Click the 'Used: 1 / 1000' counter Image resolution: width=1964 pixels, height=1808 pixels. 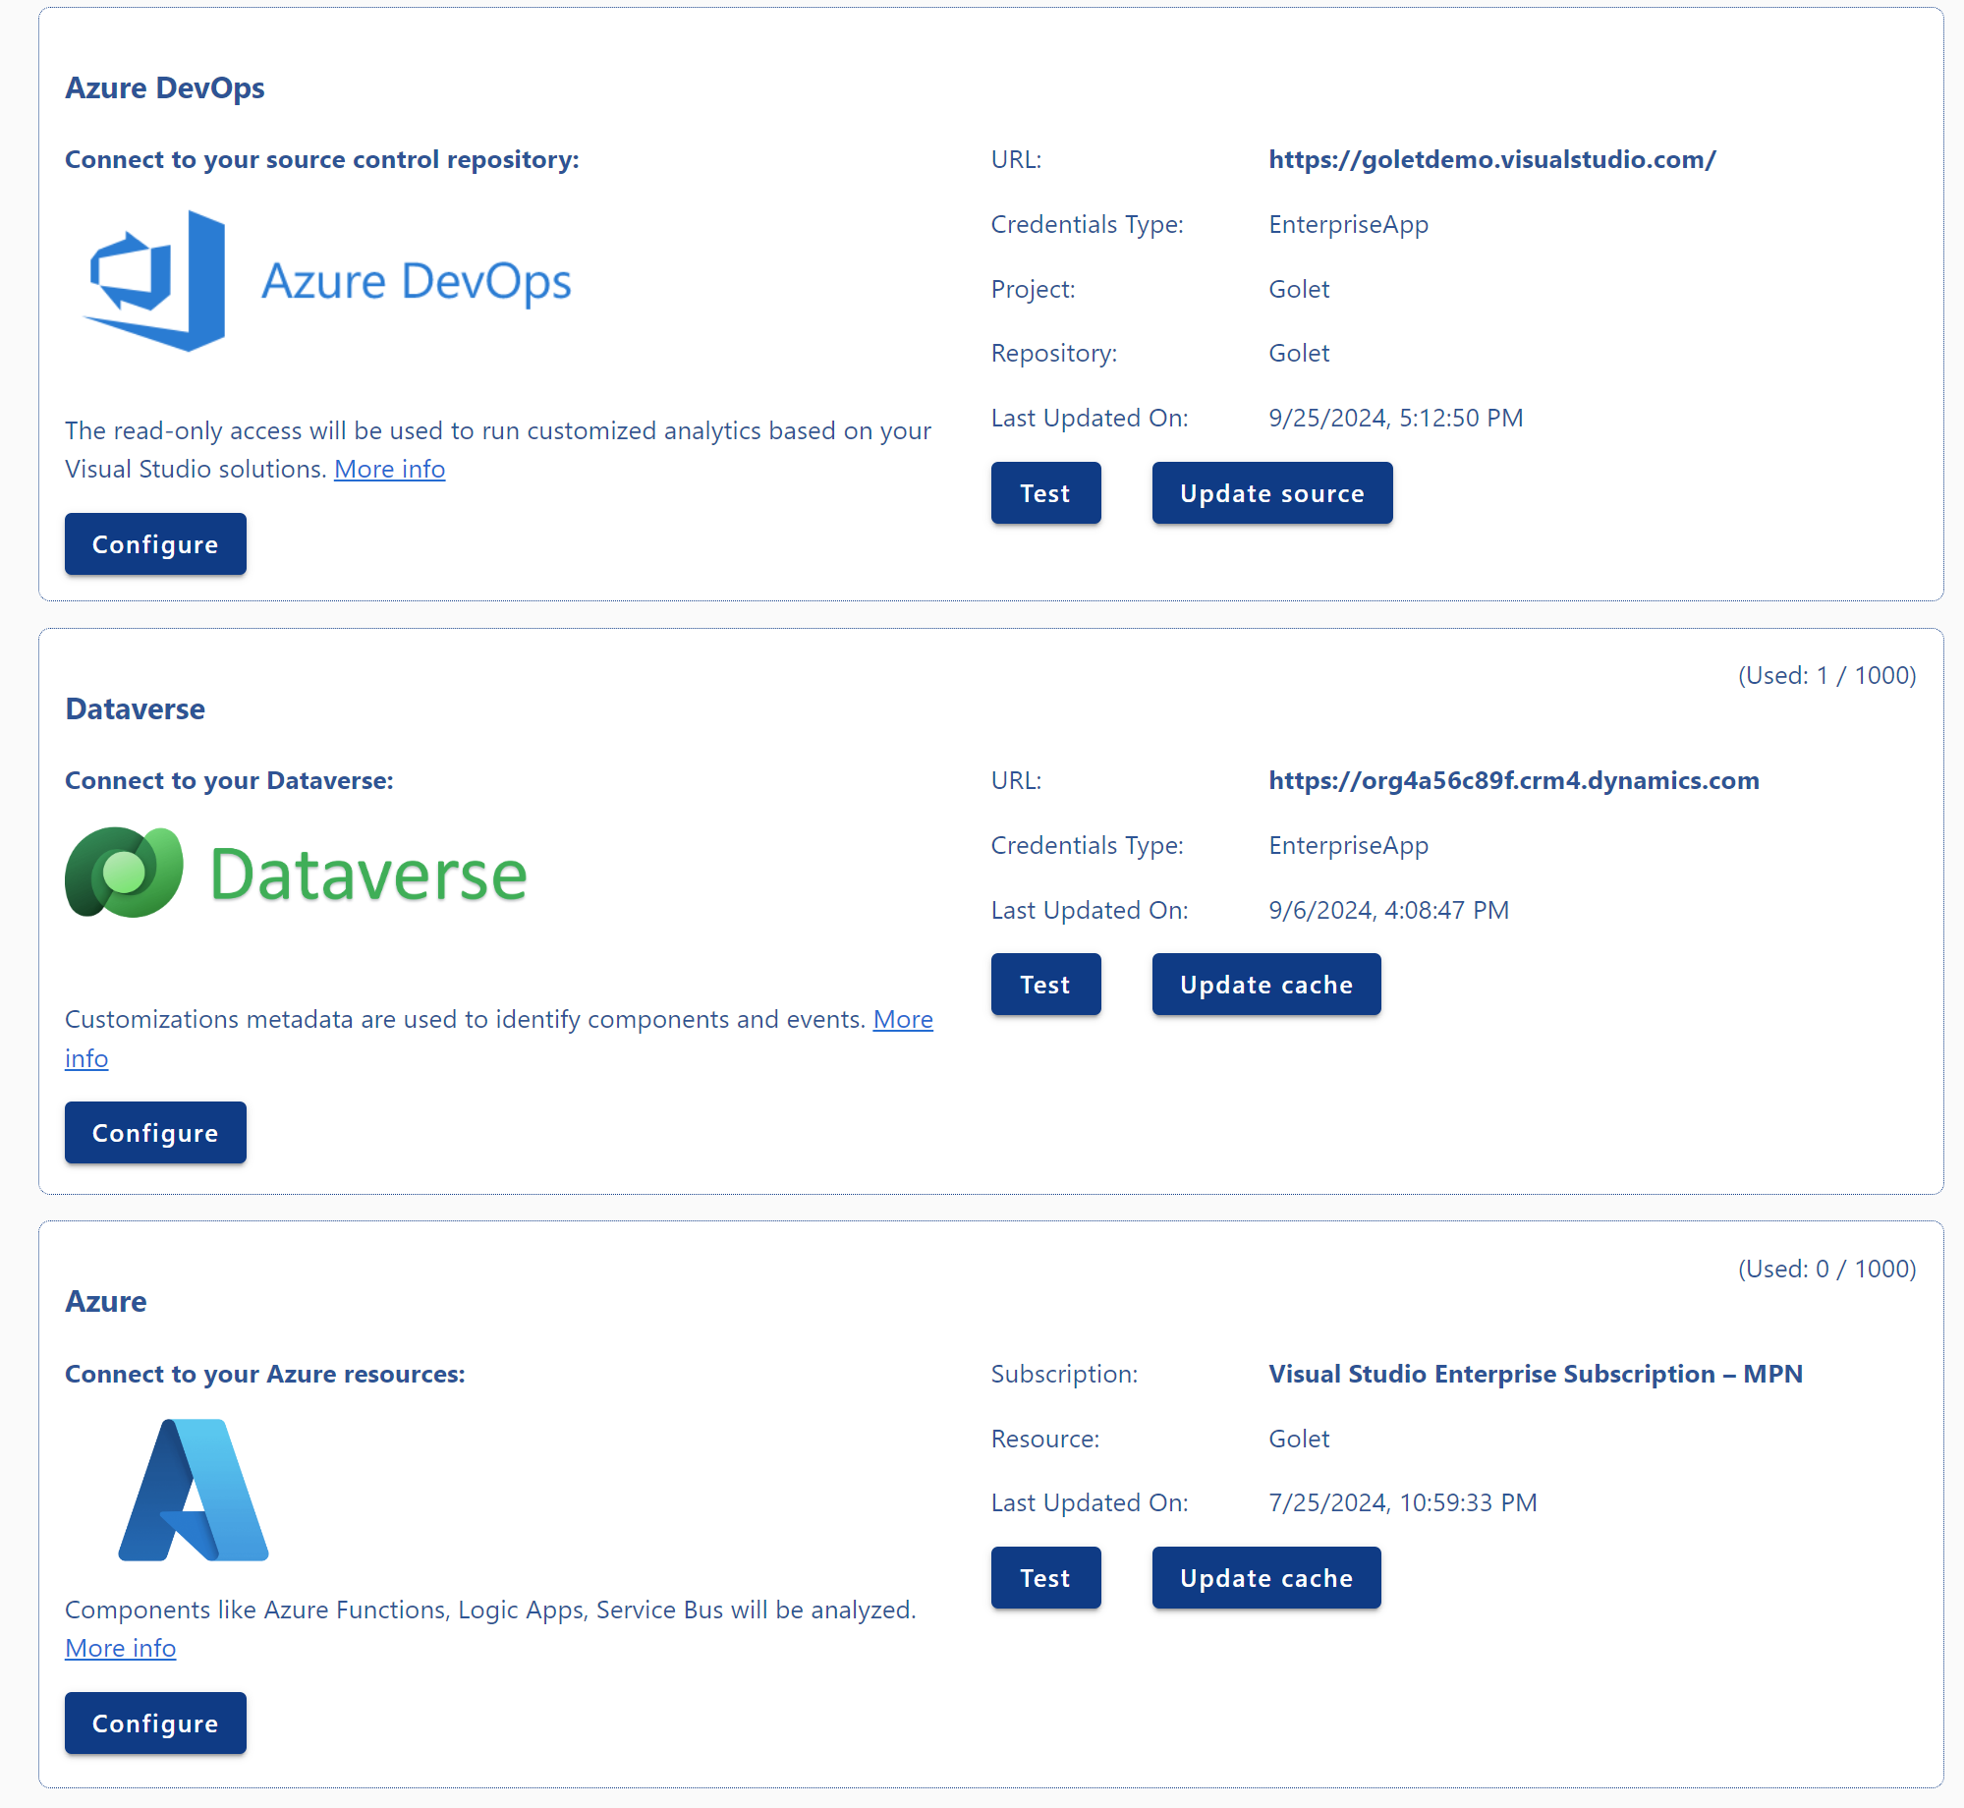[x=1826, y=676]
